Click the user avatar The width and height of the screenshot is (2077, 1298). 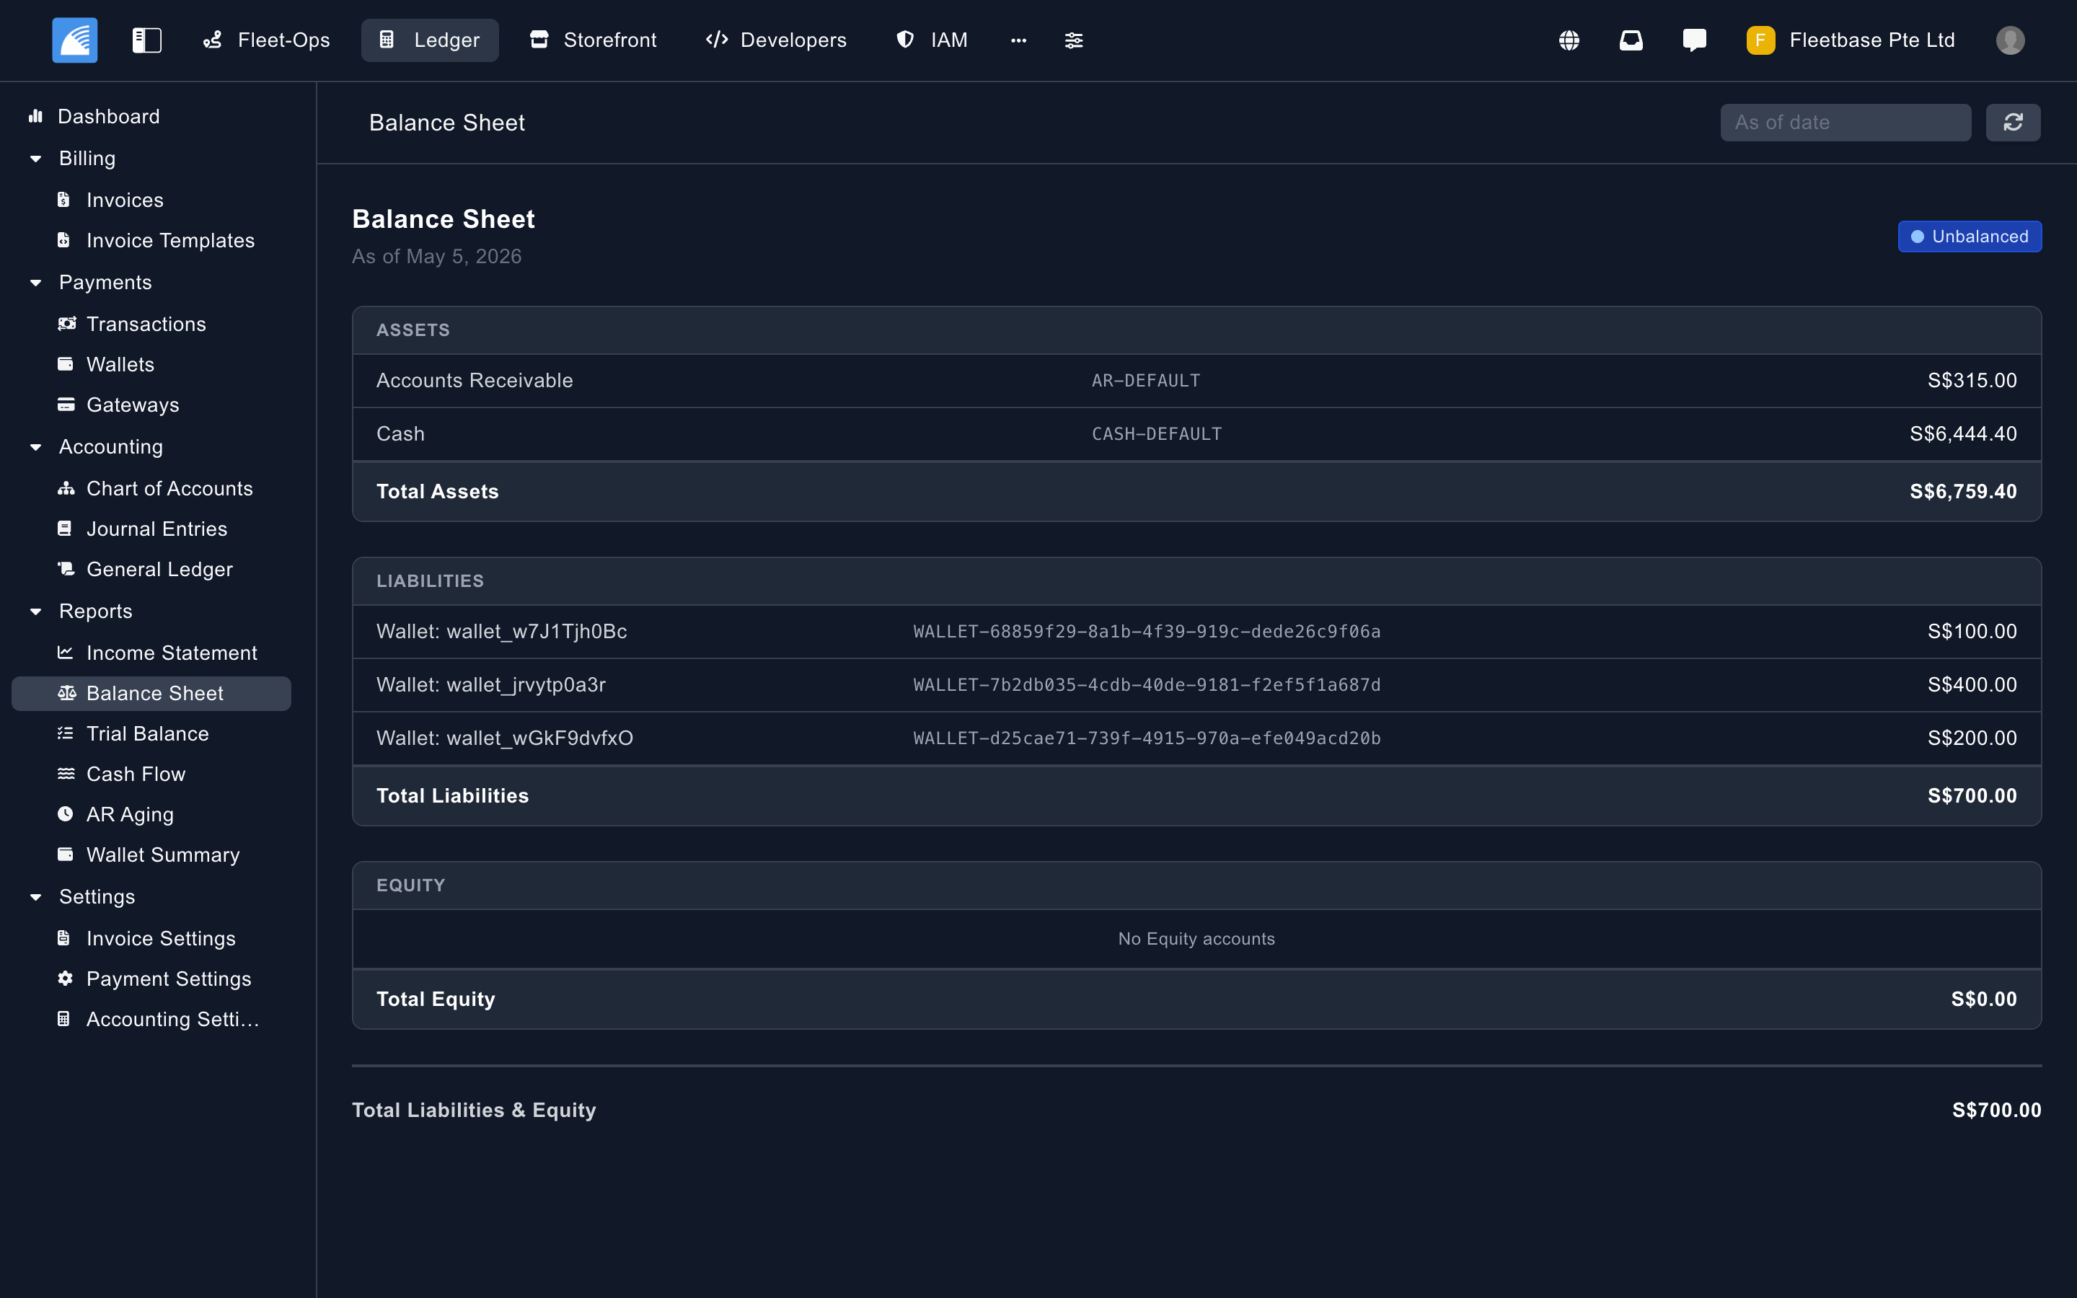click(2010, 40)
